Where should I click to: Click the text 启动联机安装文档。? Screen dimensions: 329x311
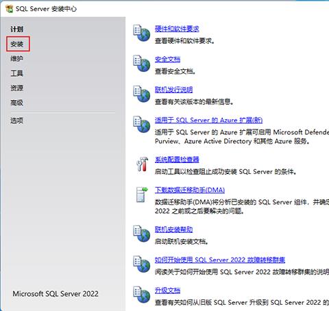click(182, 241)
